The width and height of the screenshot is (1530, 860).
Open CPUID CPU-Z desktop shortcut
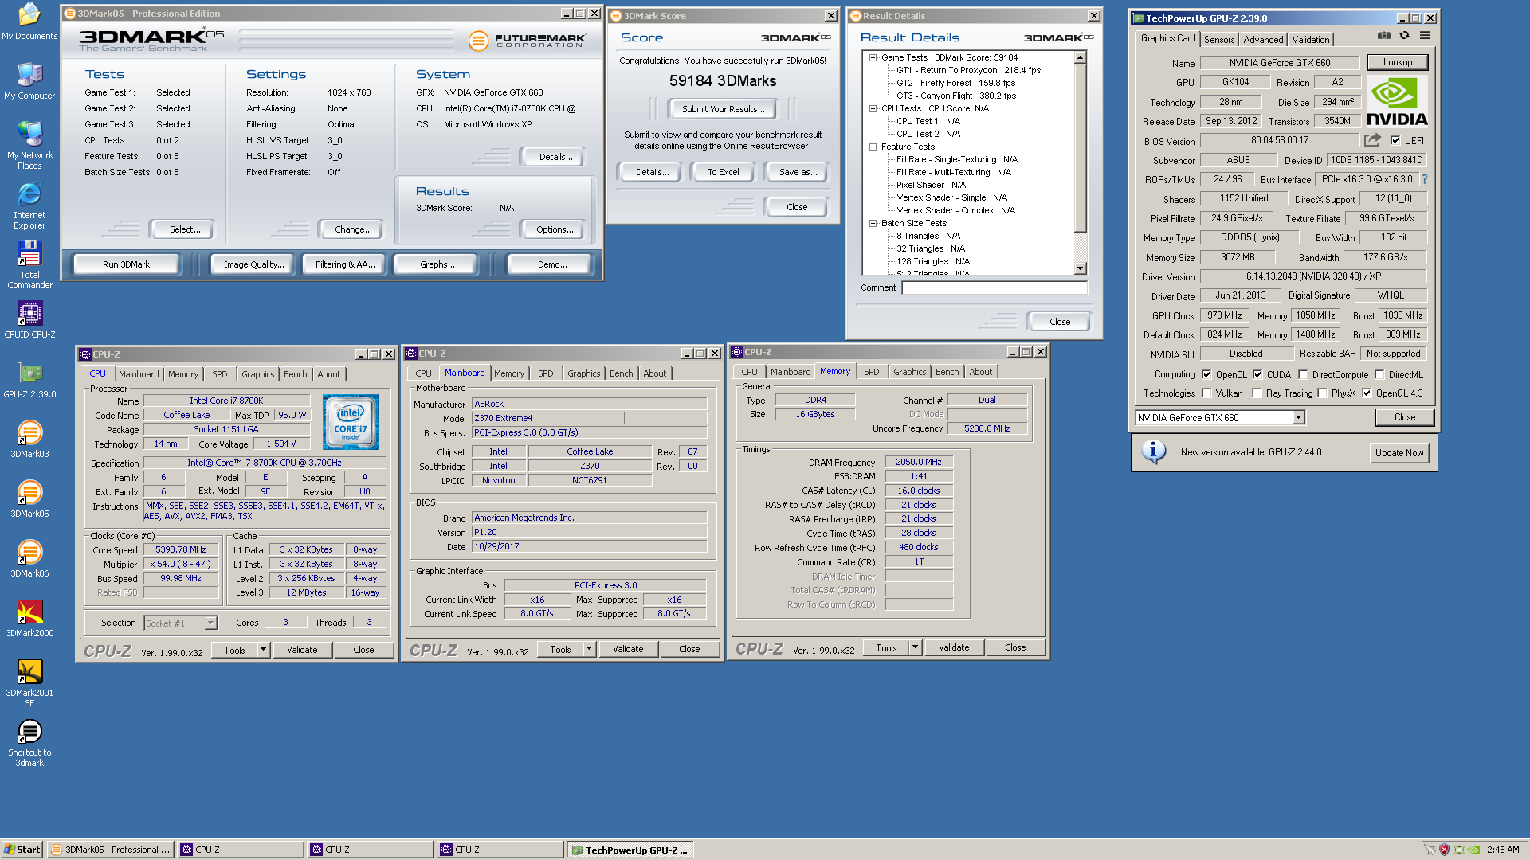click(29, 320)
